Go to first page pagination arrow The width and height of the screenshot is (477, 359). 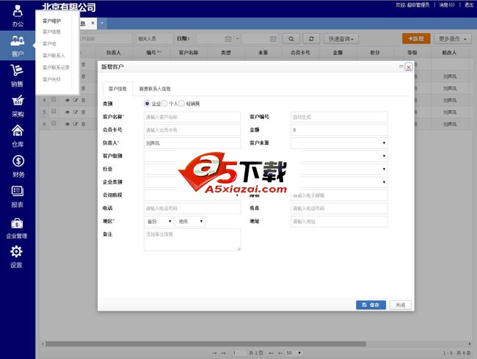[x=215, y=353]
